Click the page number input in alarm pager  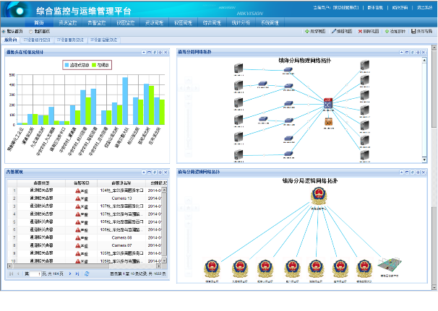(37, 274)
